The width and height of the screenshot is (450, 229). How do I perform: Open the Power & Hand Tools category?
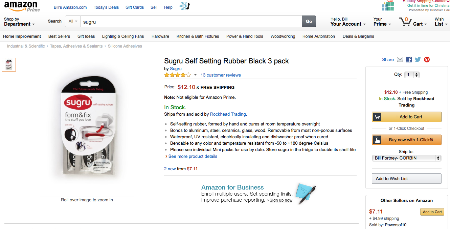(245, 36)
